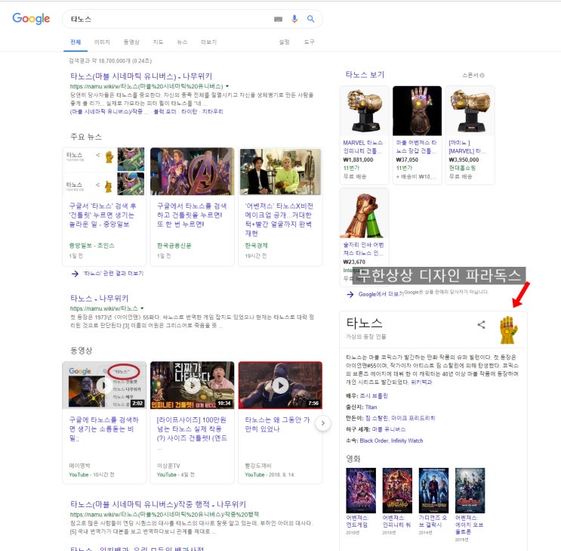The width and height of the screenshot is (561, 551).
Task: Select the 전체 search tab
Action: [x=76, y=42]
